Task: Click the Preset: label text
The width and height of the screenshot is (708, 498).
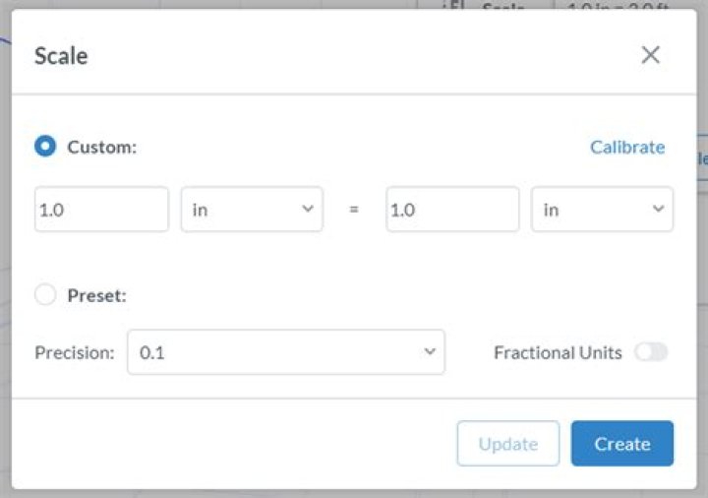Action: [96, 295]
